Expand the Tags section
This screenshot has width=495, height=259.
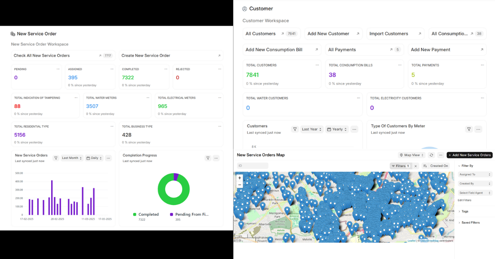pos(464,211)
